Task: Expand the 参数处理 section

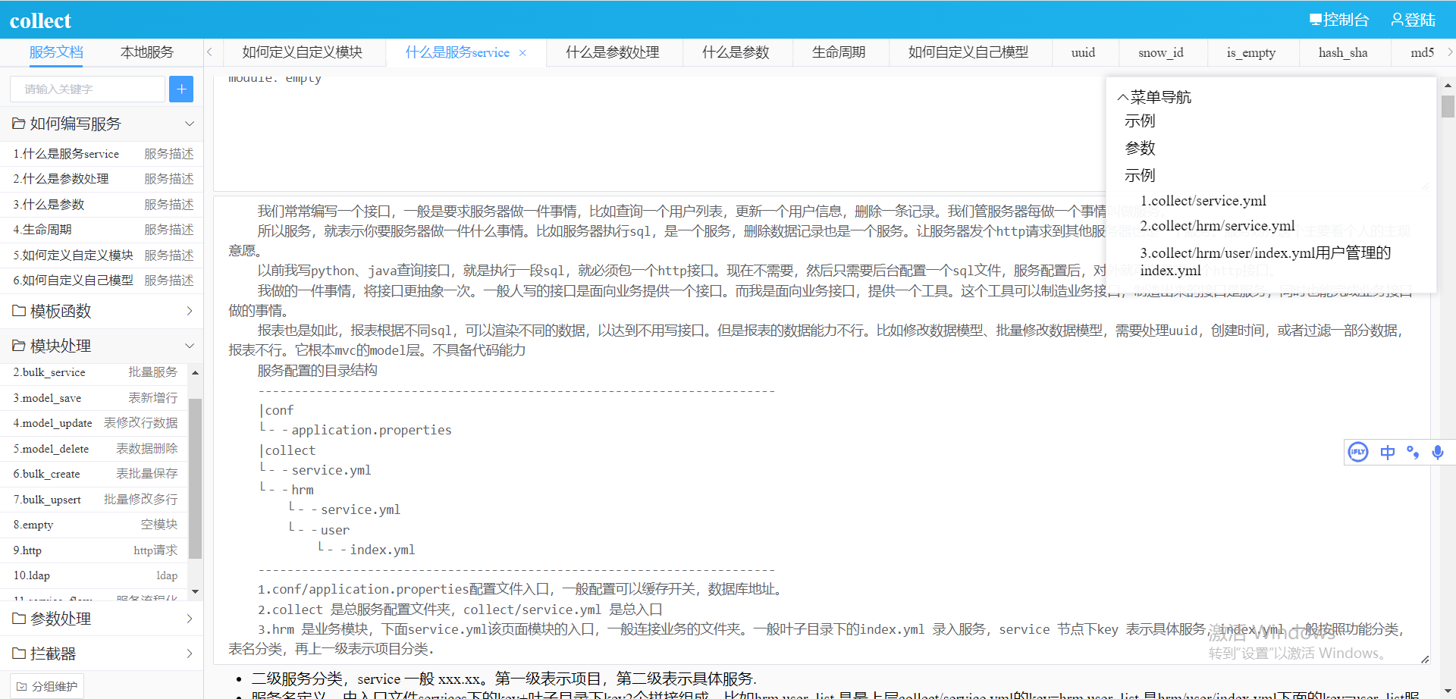Action: coord(102,619)
